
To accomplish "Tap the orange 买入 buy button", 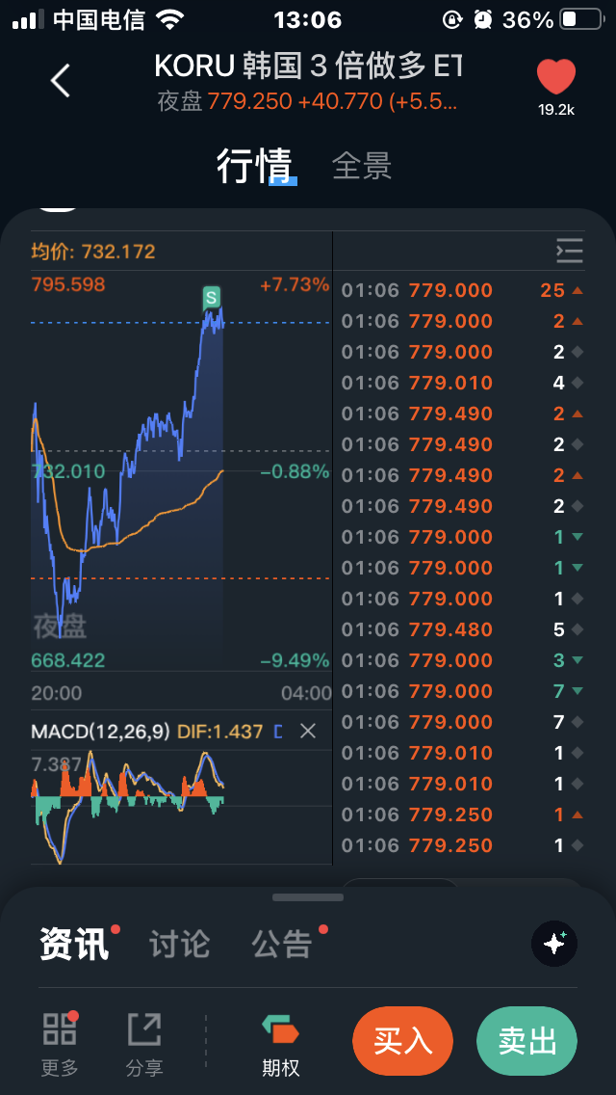I will coord(402,1041).
